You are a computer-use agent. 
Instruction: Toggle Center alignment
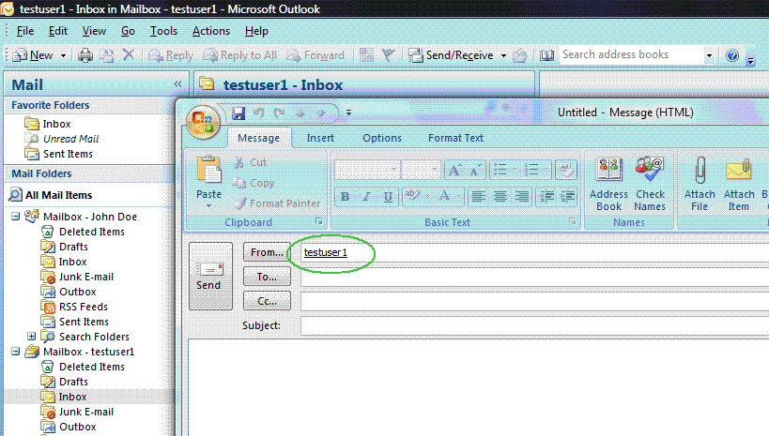click(x=500, y=197)
